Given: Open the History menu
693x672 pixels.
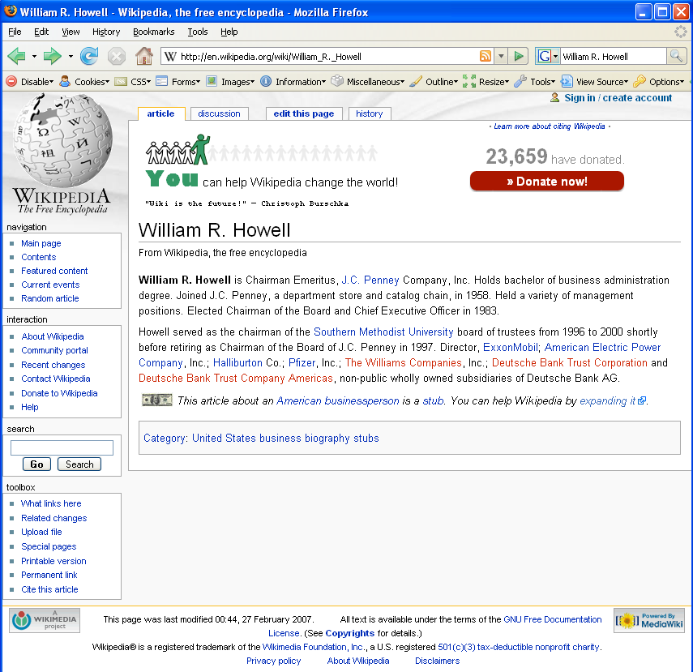Looking at the screenshot, I should pyautogui.click(x=106, y=32).
